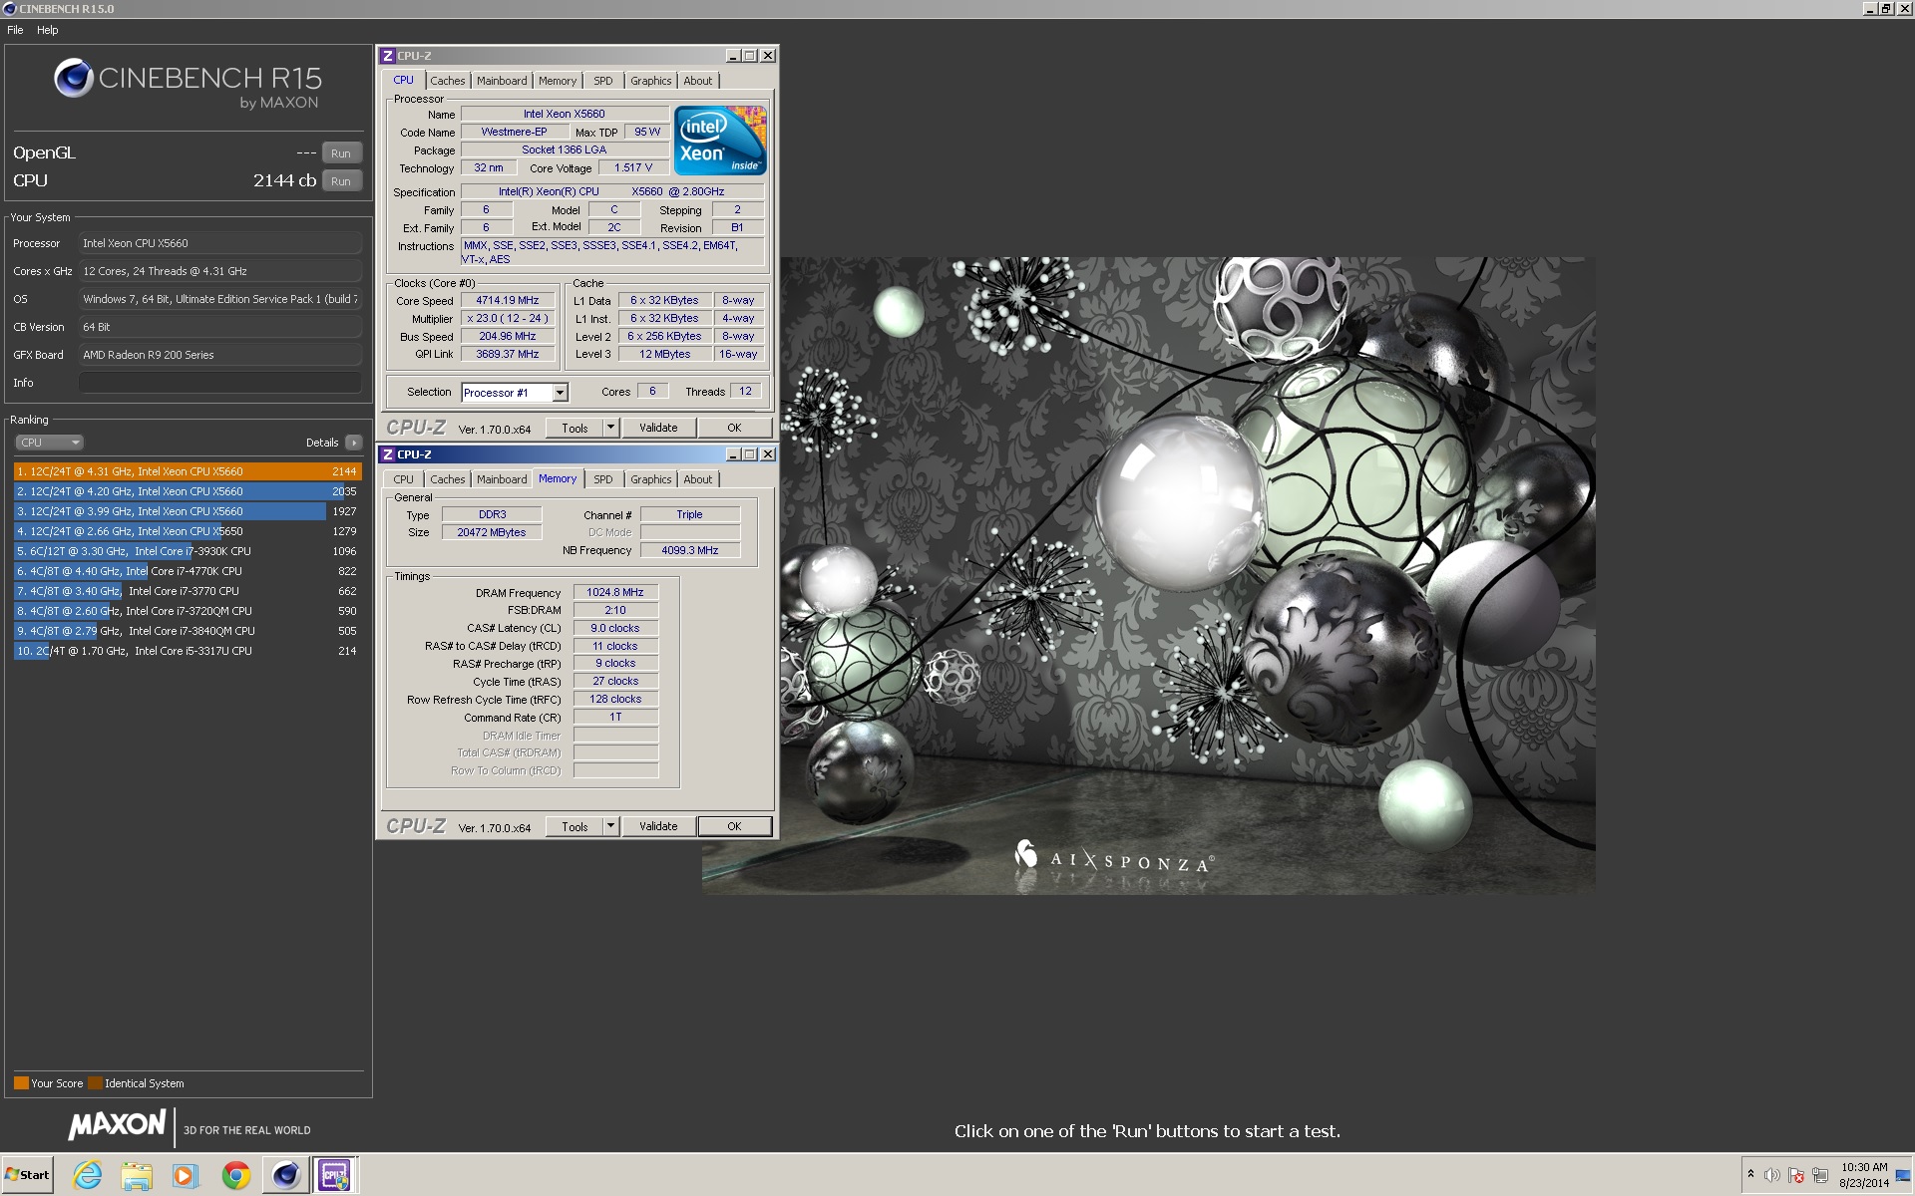The width and height of the screenshot is (1915, 1196).
Task: Click network tray icon
Action: [x=1820, y=1175]
